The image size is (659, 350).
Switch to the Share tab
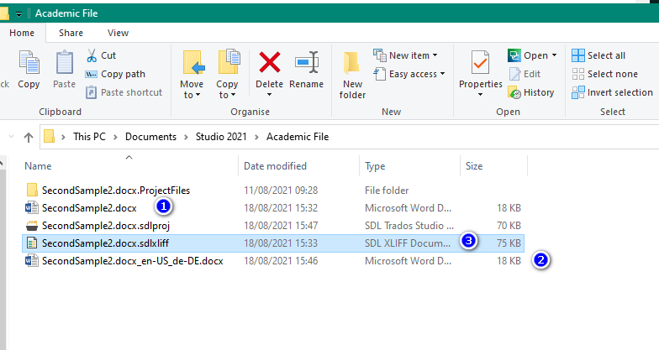[71, 33]
